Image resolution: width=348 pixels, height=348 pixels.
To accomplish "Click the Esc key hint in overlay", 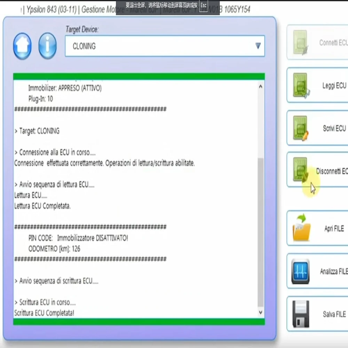I will [203, 6].
